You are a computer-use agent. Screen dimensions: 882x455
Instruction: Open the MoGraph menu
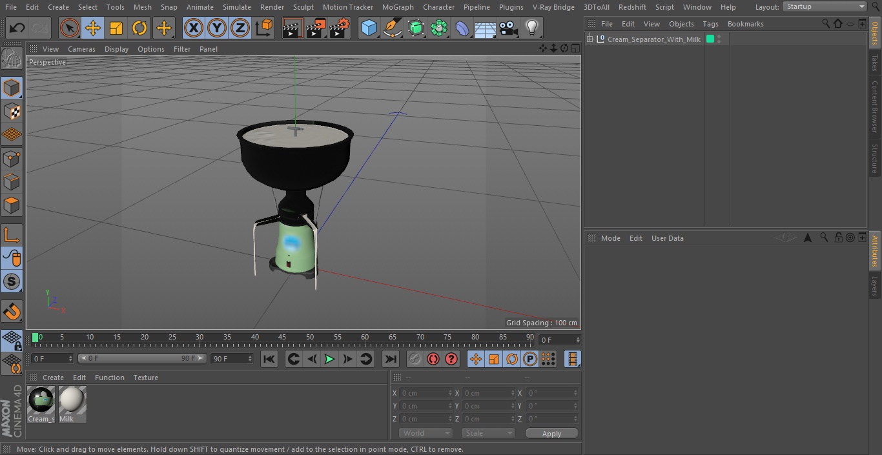[x=398, y=7]
